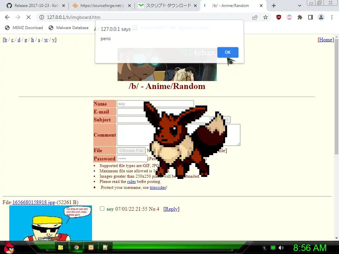
Task: Go to board h link
Action: tap(32, 40)
